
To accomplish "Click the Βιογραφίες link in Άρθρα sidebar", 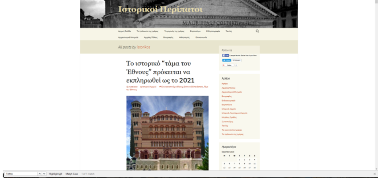I will [x=227, y=96].
